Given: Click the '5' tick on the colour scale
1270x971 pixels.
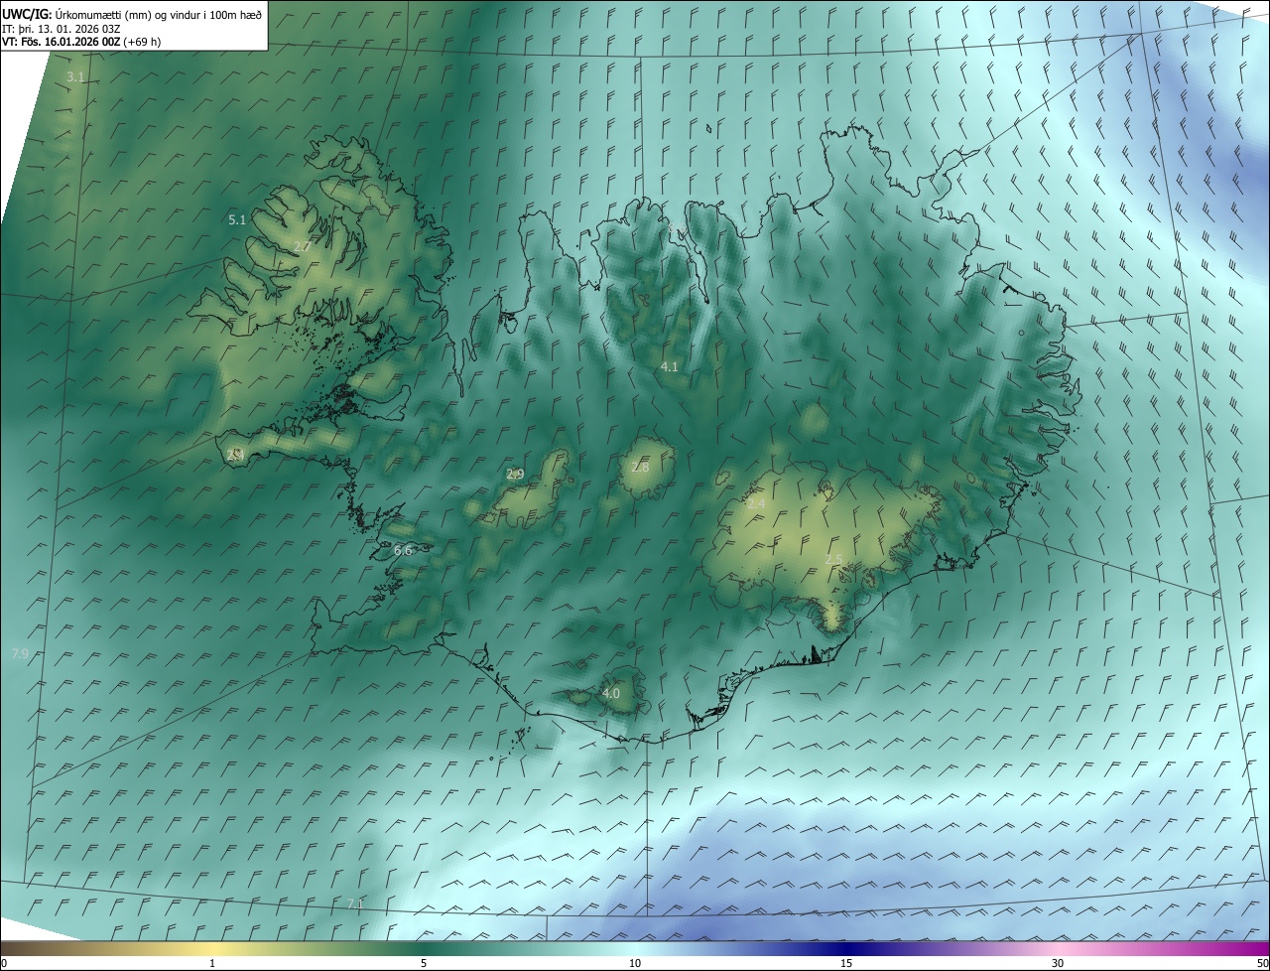Looking at the screenshot, I should point(424,963).
